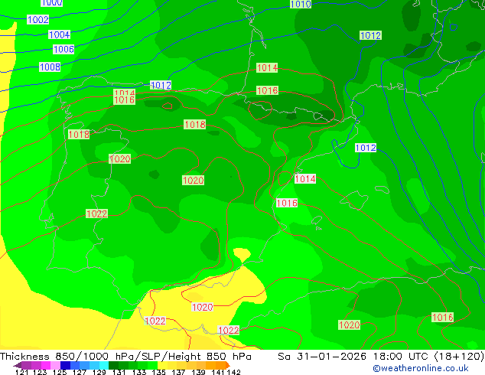Click the 133 legend value
The width and height of the screenshot is (485, 375).
coord(139,372)
